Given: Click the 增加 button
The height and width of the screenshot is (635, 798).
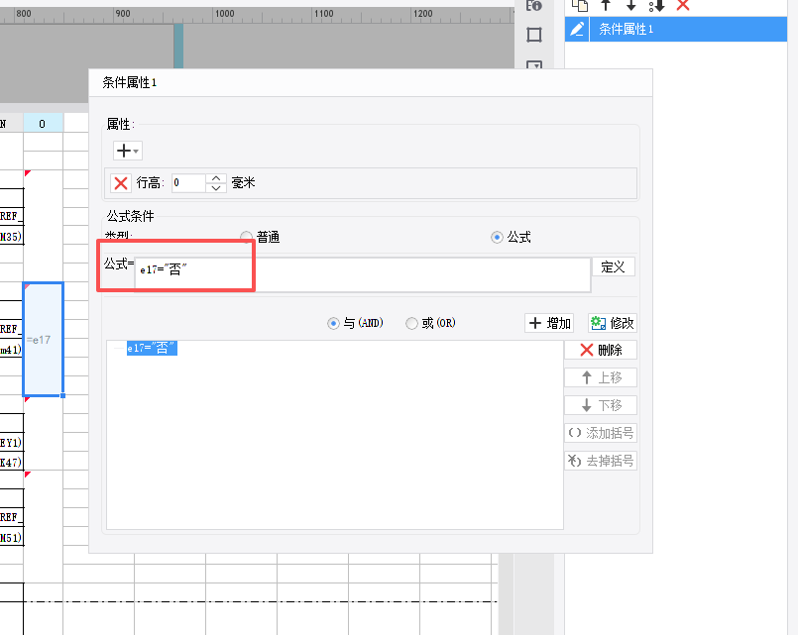Looking at the screenshot, I should [549, 323].
